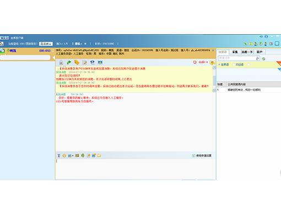Open the emoji smiley picker

point(64,155)
